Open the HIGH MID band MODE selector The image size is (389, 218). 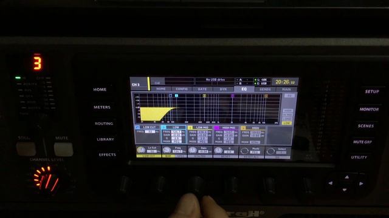click(229, 142)
